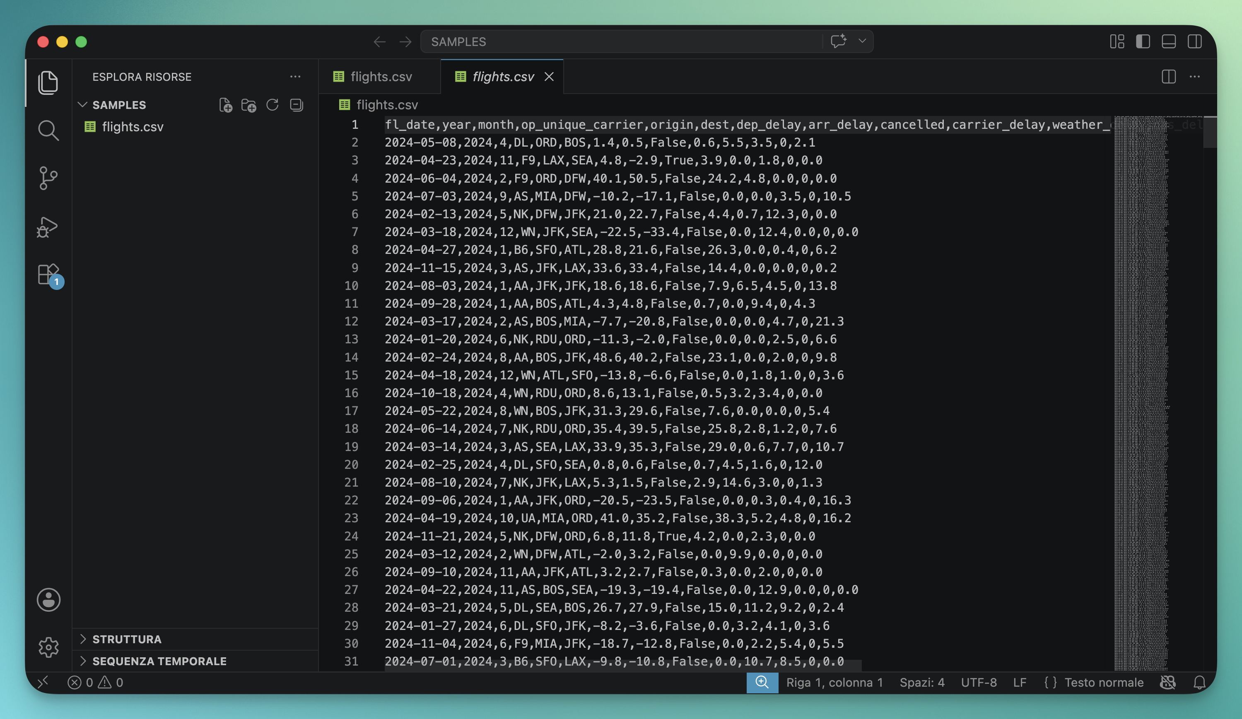Click line 24 starting 2024-11-21
Screen dimensions: 1242x719
[600, 536]
